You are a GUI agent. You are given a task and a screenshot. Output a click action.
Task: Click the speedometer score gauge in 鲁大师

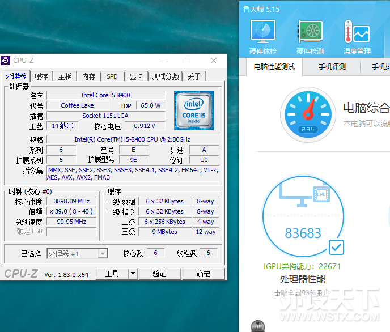pyautogui.click(x=308, y=114)
